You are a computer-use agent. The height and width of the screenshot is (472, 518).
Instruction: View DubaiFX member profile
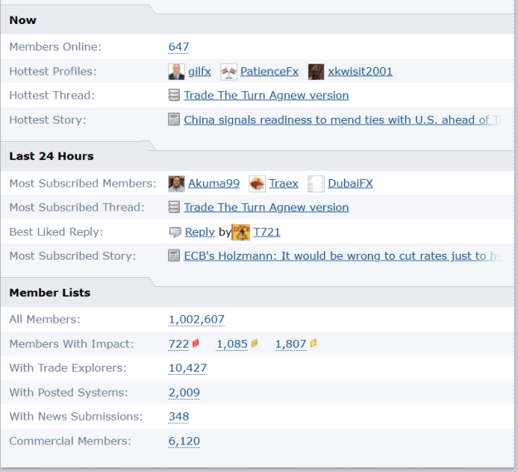point(351,183)
